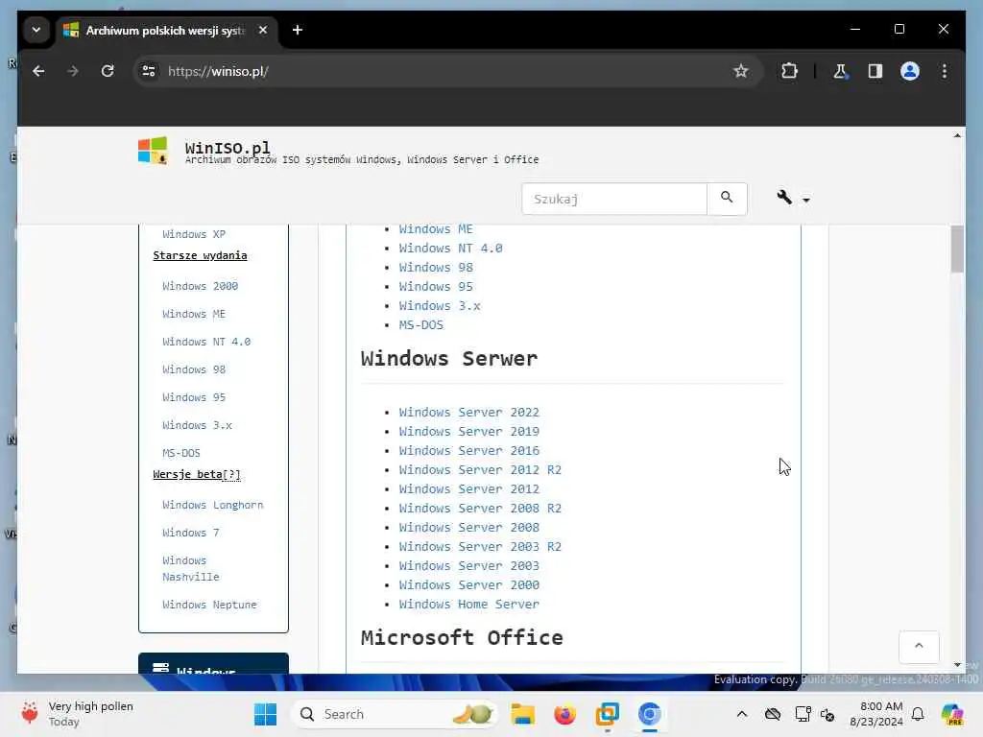Open Windows 7 beta in sidebar

pos(191,533)
